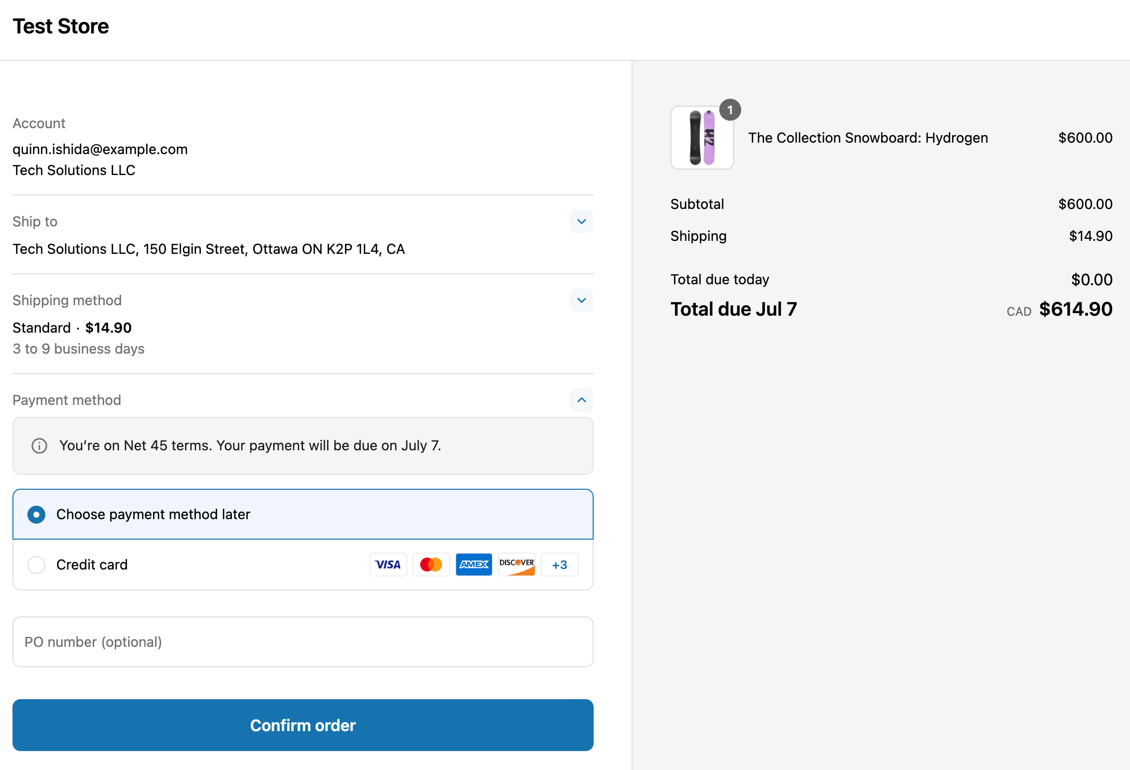This screenshot has height=770, width=1130.
Task: Click the Hydrogen snowboard thumbnail
Action: [702, 138]
